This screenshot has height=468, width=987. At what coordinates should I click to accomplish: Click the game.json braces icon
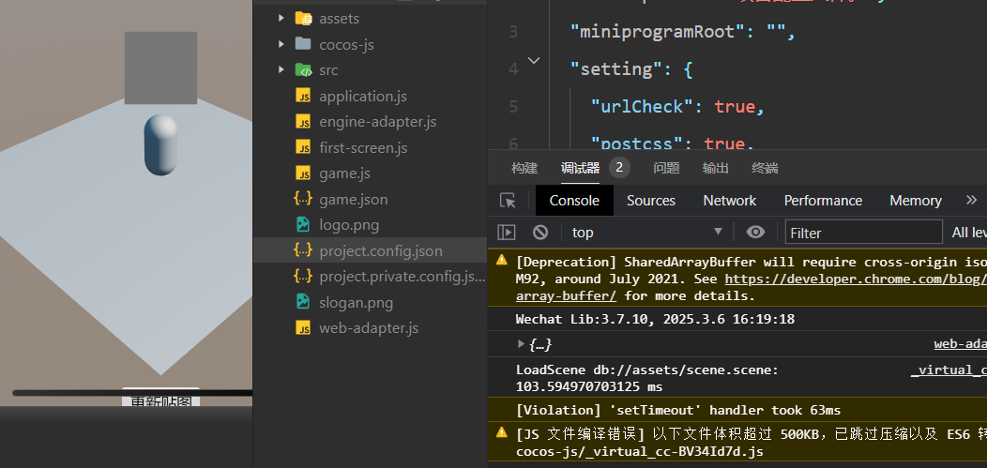303,199
